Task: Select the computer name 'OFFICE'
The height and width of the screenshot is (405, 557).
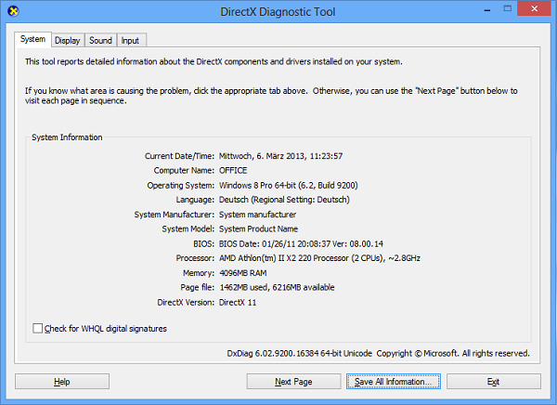Action: (233, 171)
